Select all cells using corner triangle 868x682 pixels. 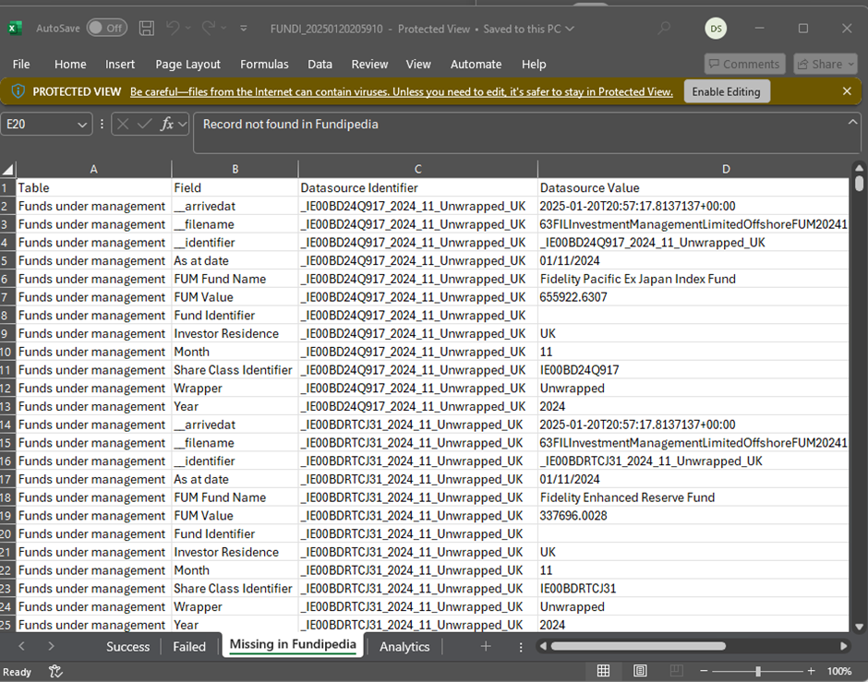pos(8,170)
